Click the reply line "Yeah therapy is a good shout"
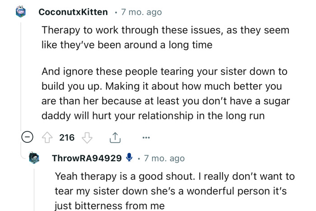The width and height of the screenshot is (316, 211). click(175, 175)
